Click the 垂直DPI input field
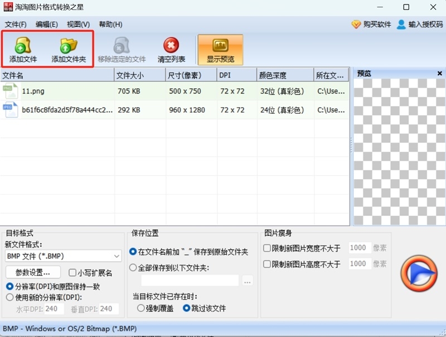446x337 pixels. coord(109,309)
